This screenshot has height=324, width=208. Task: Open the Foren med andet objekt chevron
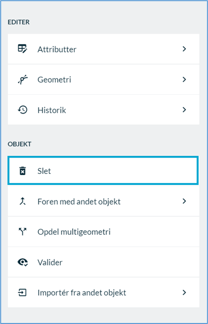pos(185,201)
